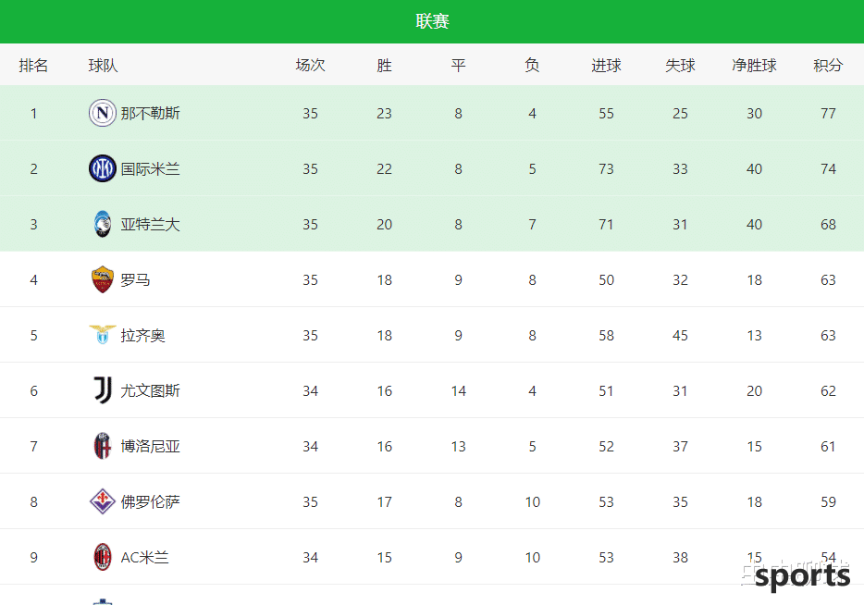Click the 积分 column header

coord(828,66)
